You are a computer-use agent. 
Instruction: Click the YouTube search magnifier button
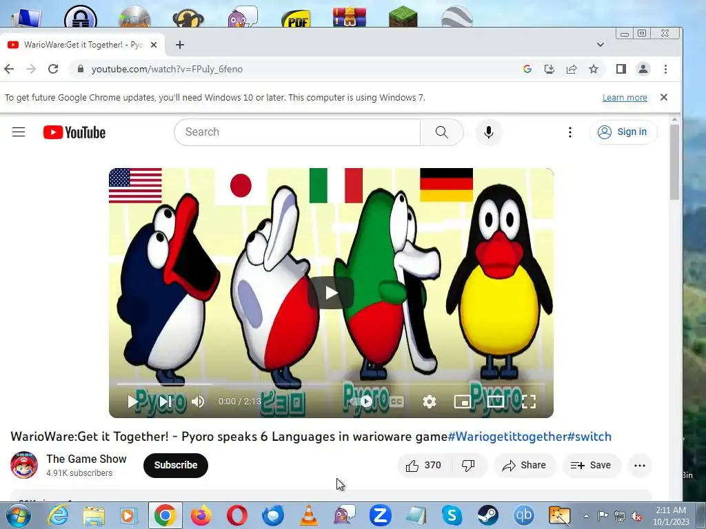pyautogui.click(x=442, y=132)
